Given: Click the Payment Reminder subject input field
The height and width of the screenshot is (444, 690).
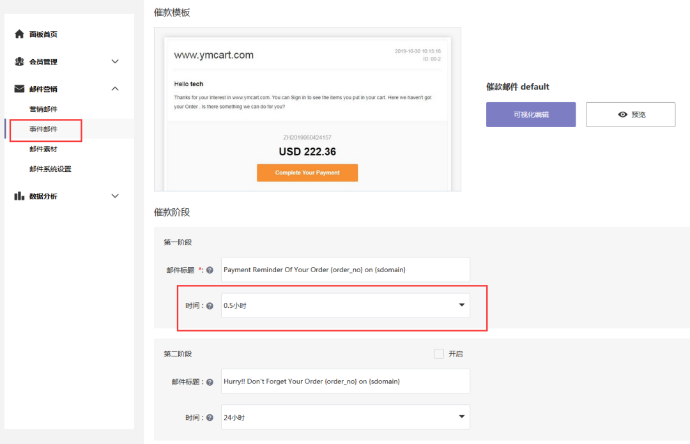Looking at the screenshot, I should point(345,270).
